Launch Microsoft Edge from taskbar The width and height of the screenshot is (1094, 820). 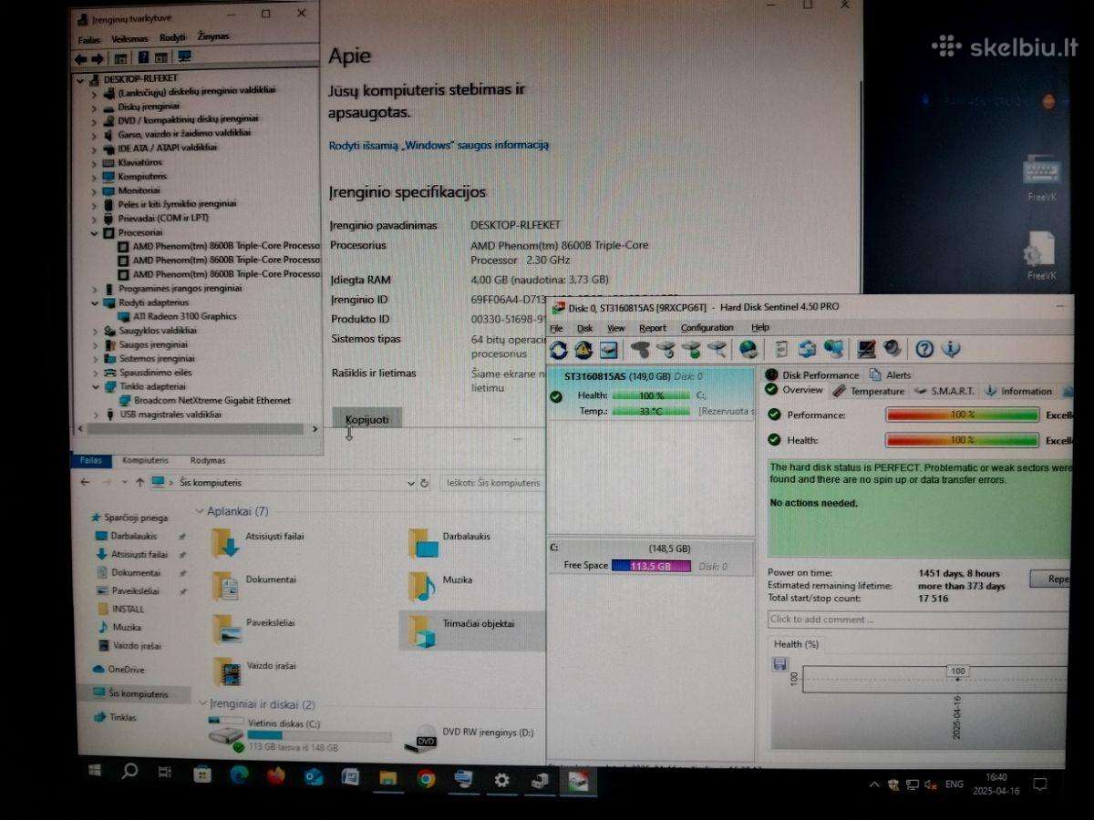click(x=239, y=775)
